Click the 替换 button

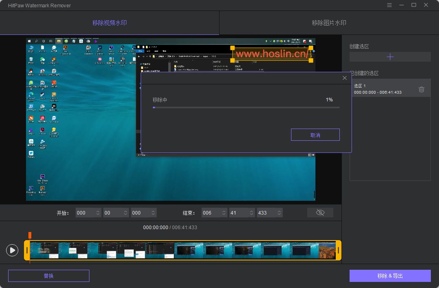pyautogui.click(x=48, y=276)
